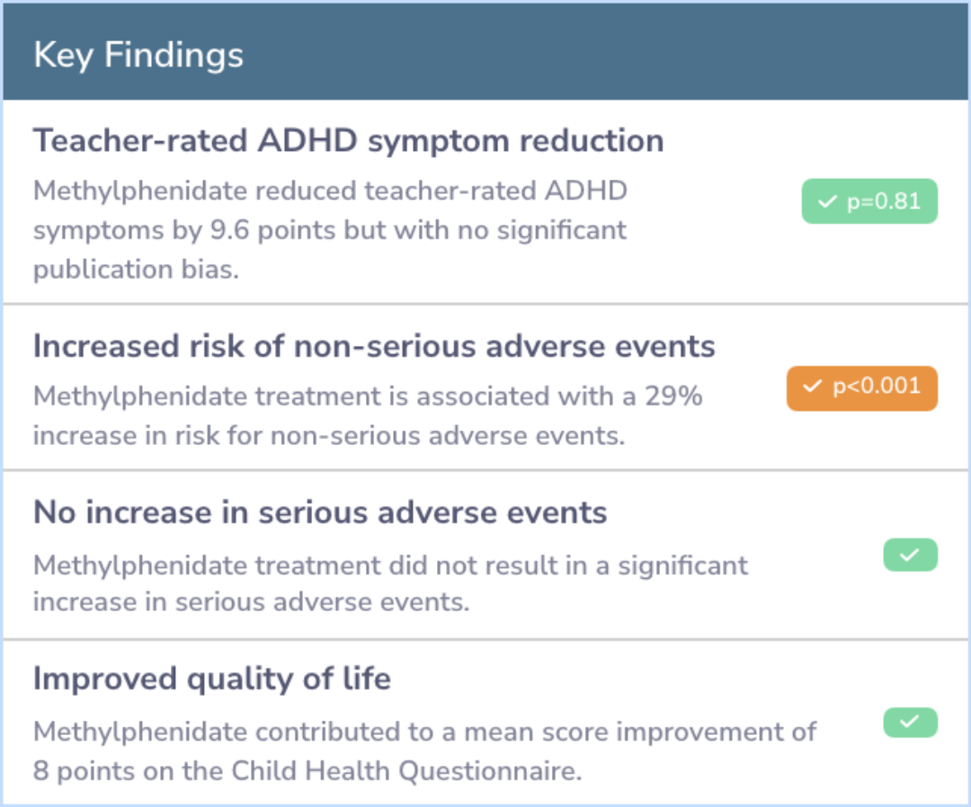Click the text about no significant serious adverse events
Viewport: 971px width, 807px height.
[x=391, y=583]
